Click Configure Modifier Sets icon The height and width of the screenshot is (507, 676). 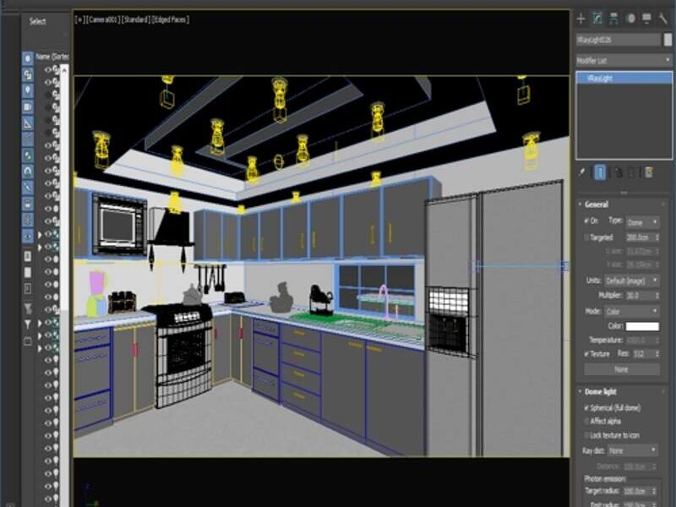coord(648,172)
